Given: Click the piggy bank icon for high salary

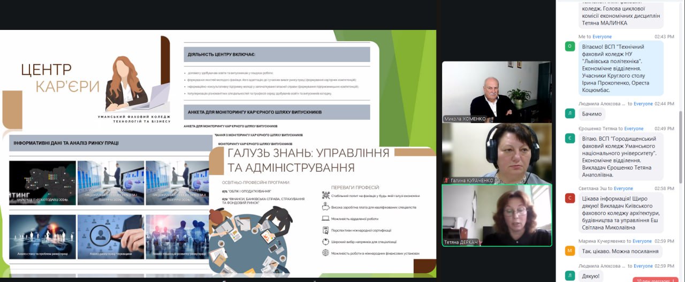Looking at the screenshot, I should (x=325, y=207).
